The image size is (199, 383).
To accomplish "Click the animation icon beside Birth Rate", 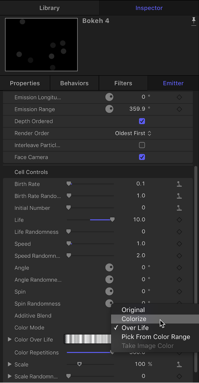I will tap(179, 184).
